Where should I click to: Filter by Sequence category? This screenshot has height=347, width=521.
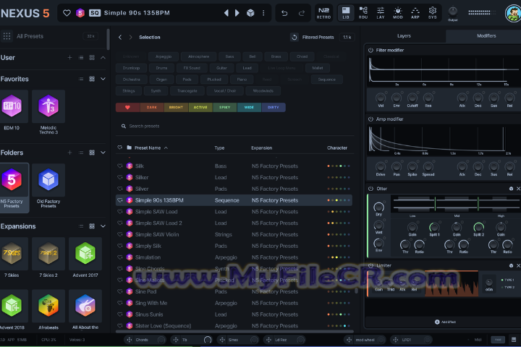click(x=327, y=80)
